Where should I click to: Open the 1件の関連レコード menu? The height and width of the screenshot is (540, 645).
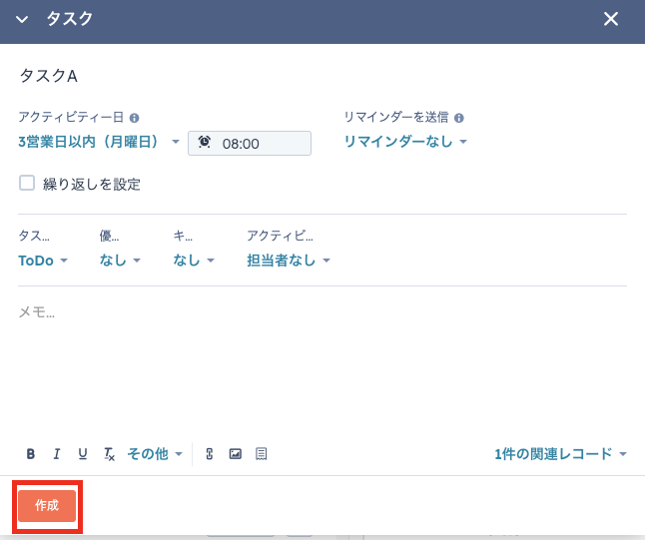(560, 454)
